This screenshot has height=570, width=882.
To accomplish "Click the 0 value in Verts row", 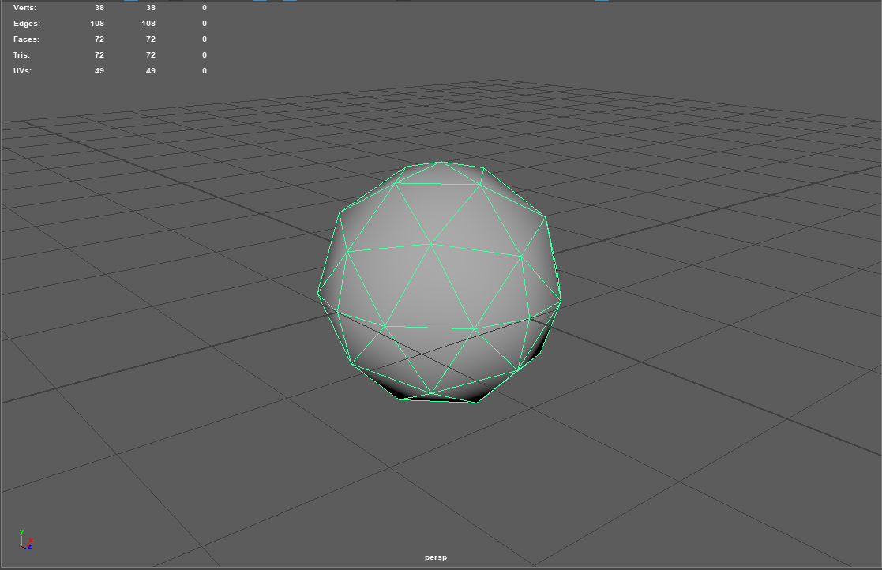I will [205, 8].
